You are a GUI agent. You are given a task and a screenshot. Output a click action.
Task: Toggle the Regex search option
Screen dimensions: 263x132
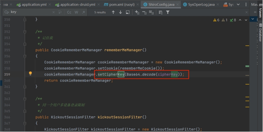pyautogui.click(x=84, y=12)
